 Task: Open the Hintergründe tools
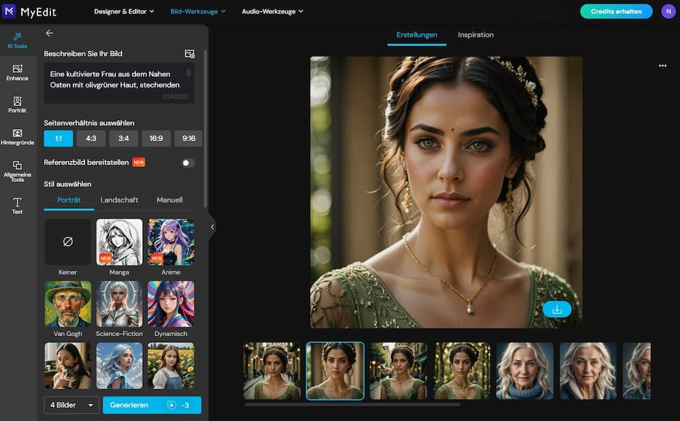pos(18,136)
